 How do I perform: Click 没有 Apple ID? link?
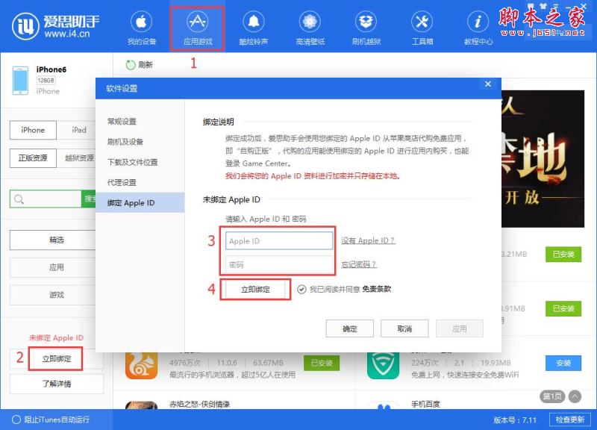(368, 240)
